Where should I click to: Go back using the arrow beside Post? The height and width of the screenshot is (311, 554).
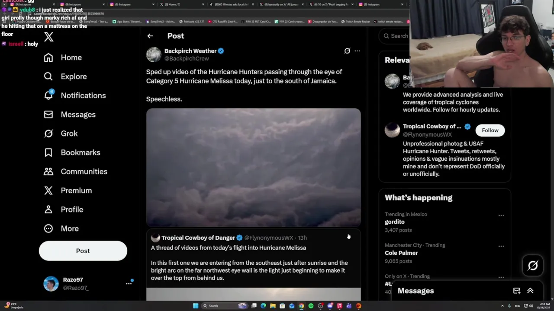pos(150,36)
